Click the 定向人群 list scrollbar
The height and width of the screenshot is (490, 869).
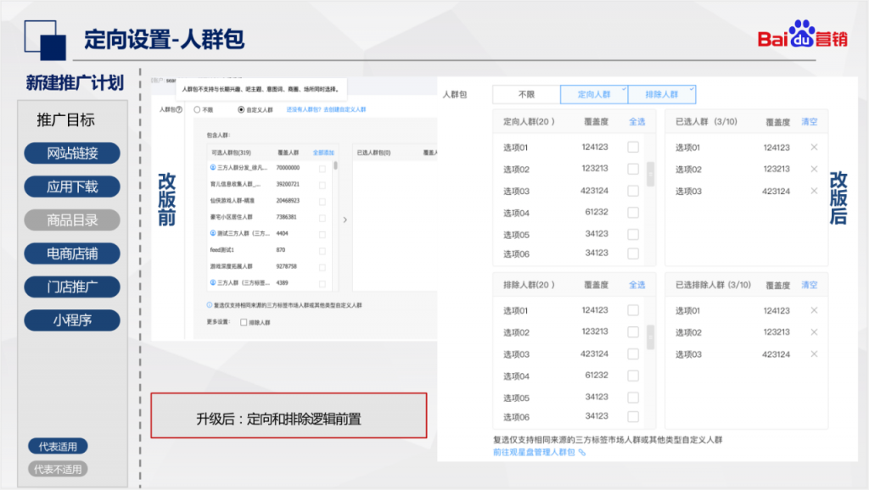(651, 175)
